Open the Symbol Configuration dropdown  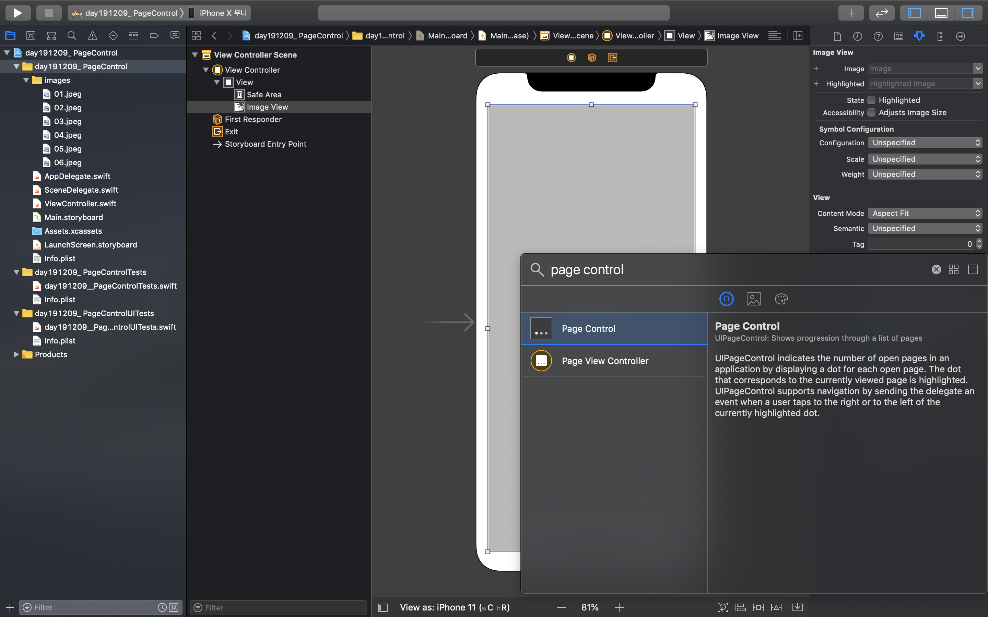pyautogui.click(x=924, y=142)
